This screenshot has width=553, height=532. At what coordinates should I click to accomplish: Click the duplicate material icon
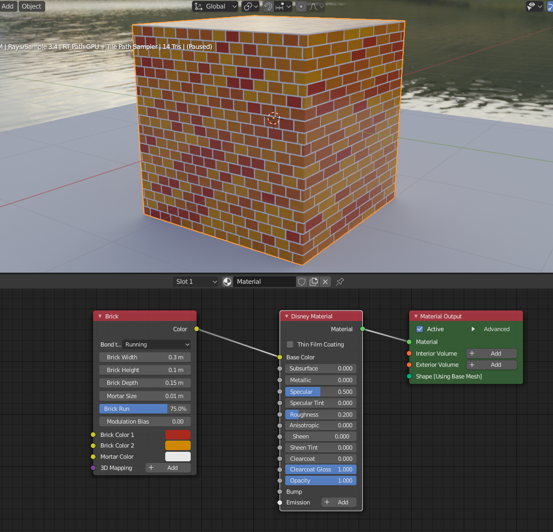tap(314, 282)
